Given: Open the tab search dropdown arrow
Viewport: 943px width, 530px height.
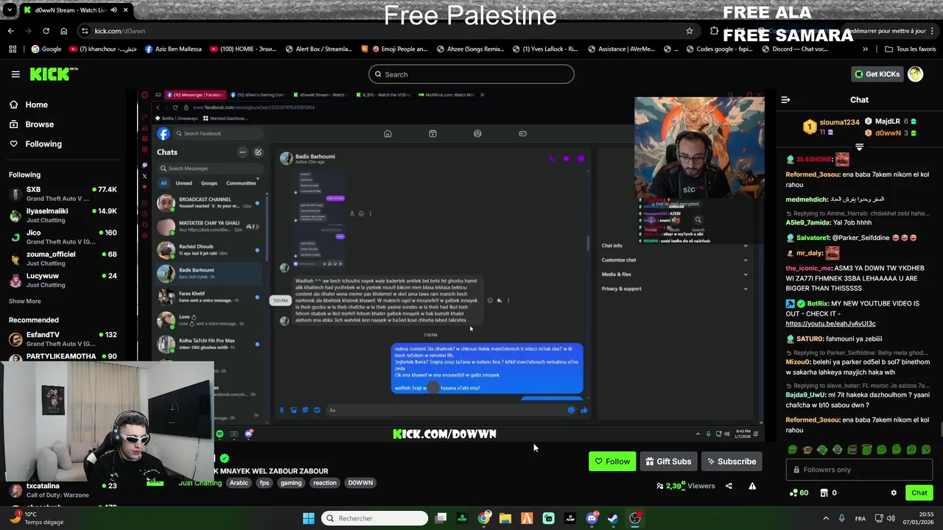Looking at the screenshot, I should pos(10,10).
